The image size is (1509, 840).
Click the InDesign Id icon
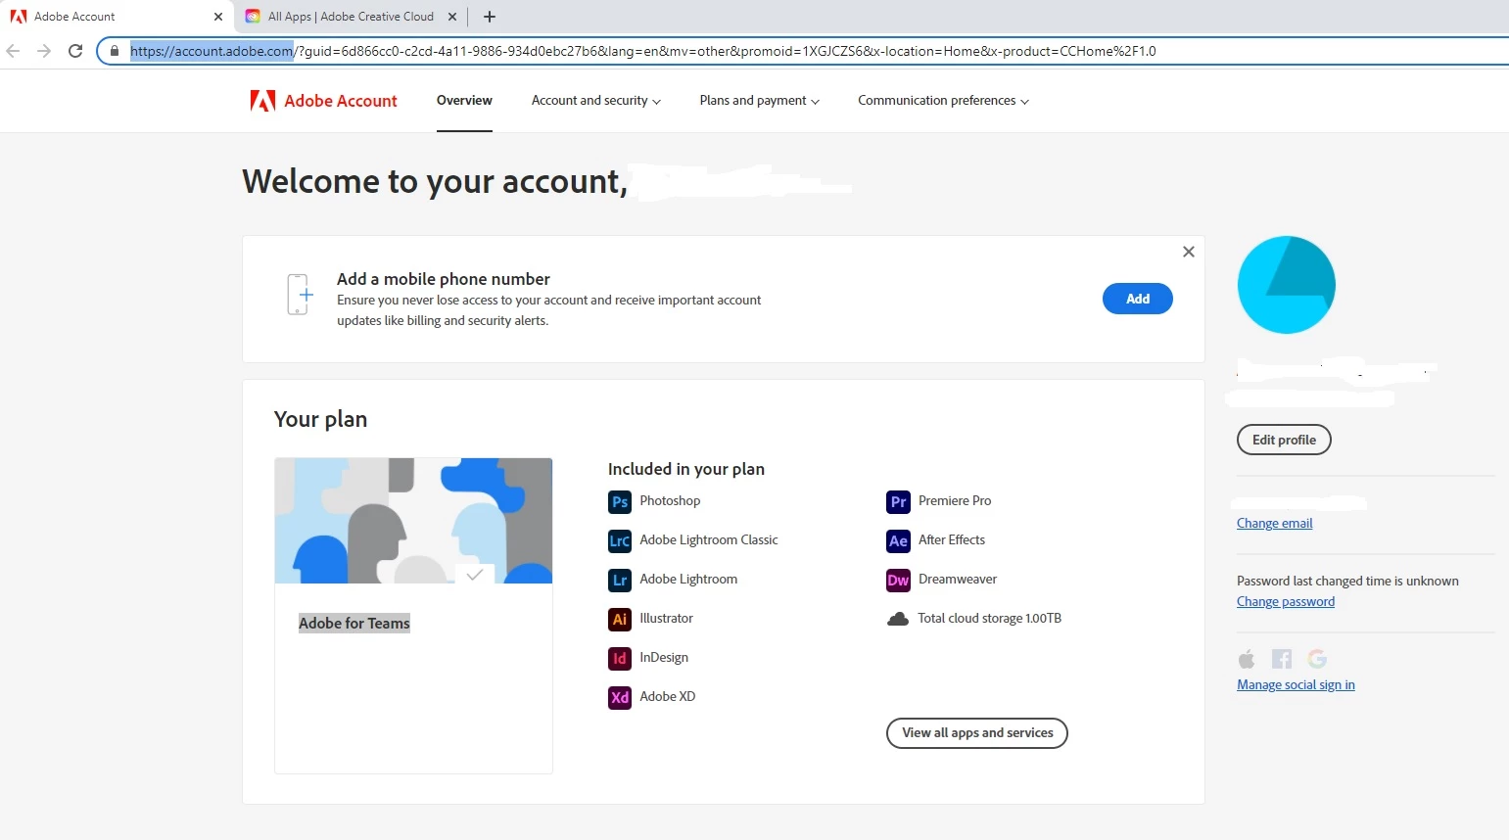click(620, 659)
